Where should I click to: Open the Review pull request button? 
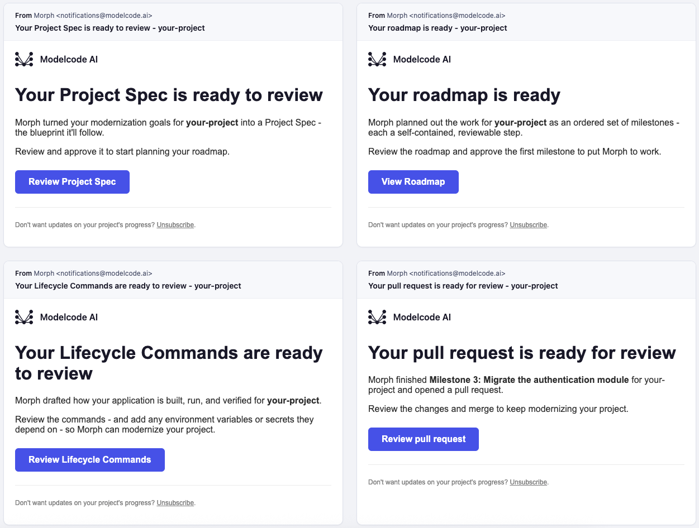coord(424,439)
